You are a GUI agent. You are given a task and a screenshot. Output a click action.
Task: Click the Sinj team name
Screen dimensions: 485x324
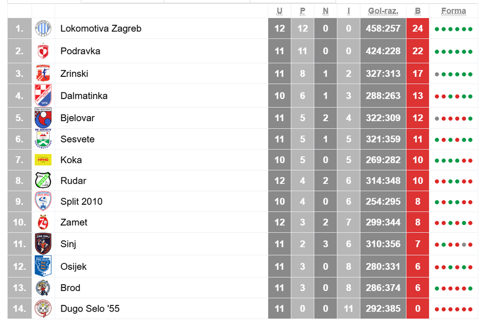68,244
